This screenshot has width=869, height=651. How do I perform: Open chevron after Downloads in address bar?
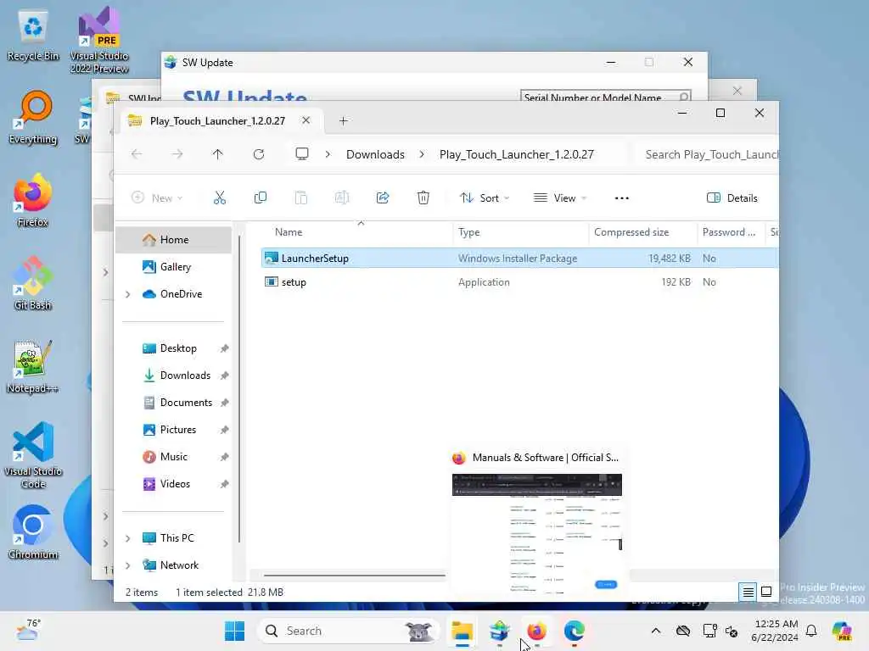tap(423, 154)
